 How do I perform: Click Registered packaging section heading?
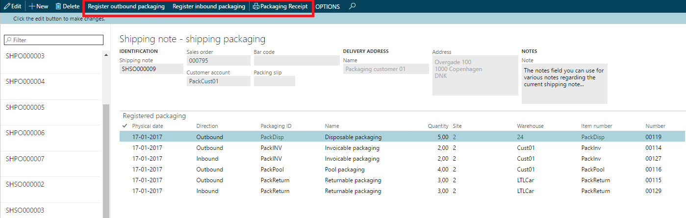pyautogui.click(x=154, y=116)
